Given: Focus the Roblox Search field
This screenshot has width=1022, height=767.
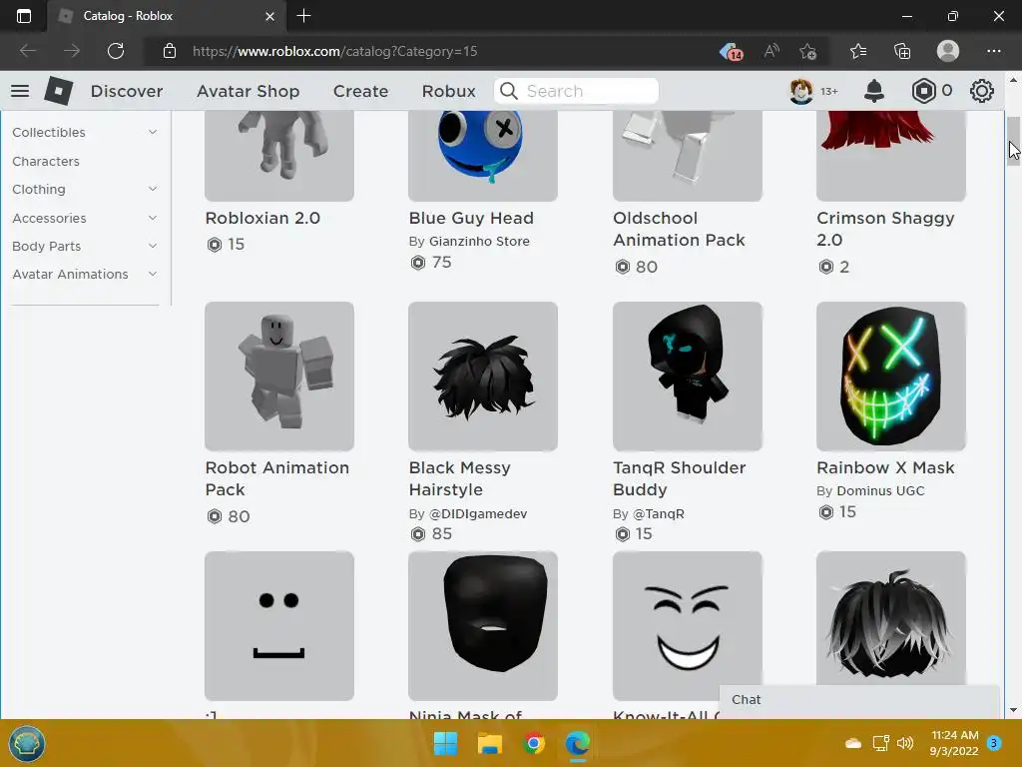Looking at the screenshot, I should pyautogui.click(x=576, y=91).
